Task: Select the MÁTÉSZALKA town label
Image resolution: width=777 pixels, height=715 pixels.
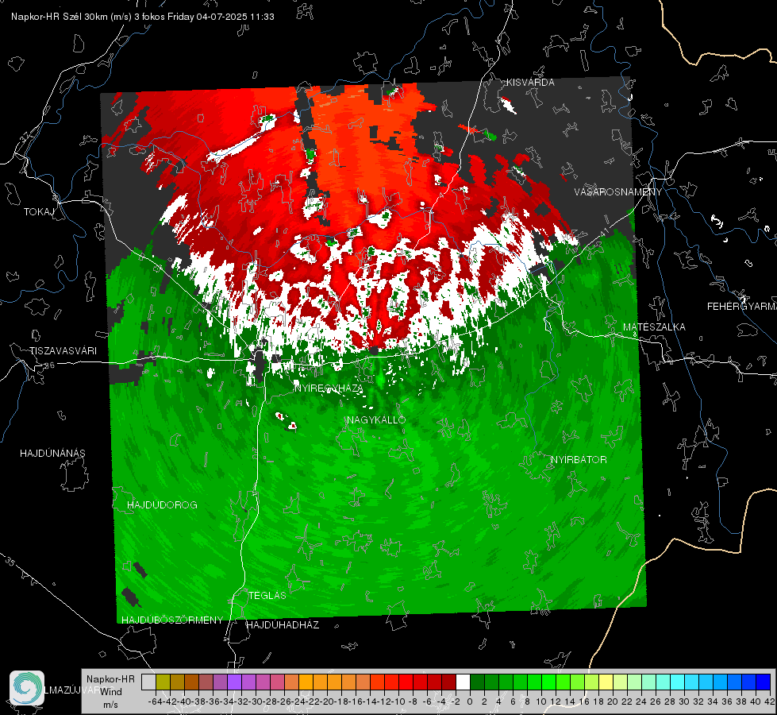Action: pyautogui.click(x=654, y=327)
